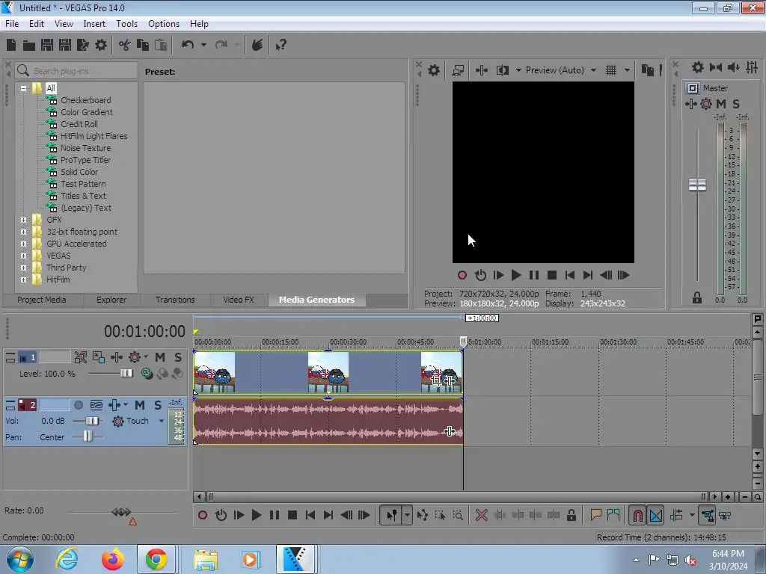The width and height of the screenshot is (766, 574).
Task: Open the Edit tool selector dropdown arrow
Action: point(407,515)
